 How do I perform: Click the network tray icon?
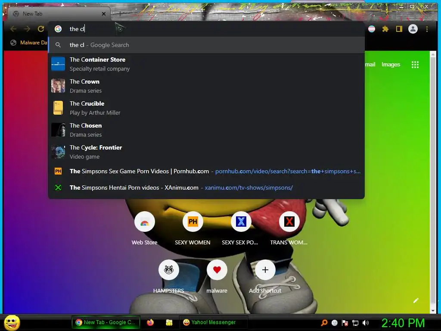pos(355,323)
